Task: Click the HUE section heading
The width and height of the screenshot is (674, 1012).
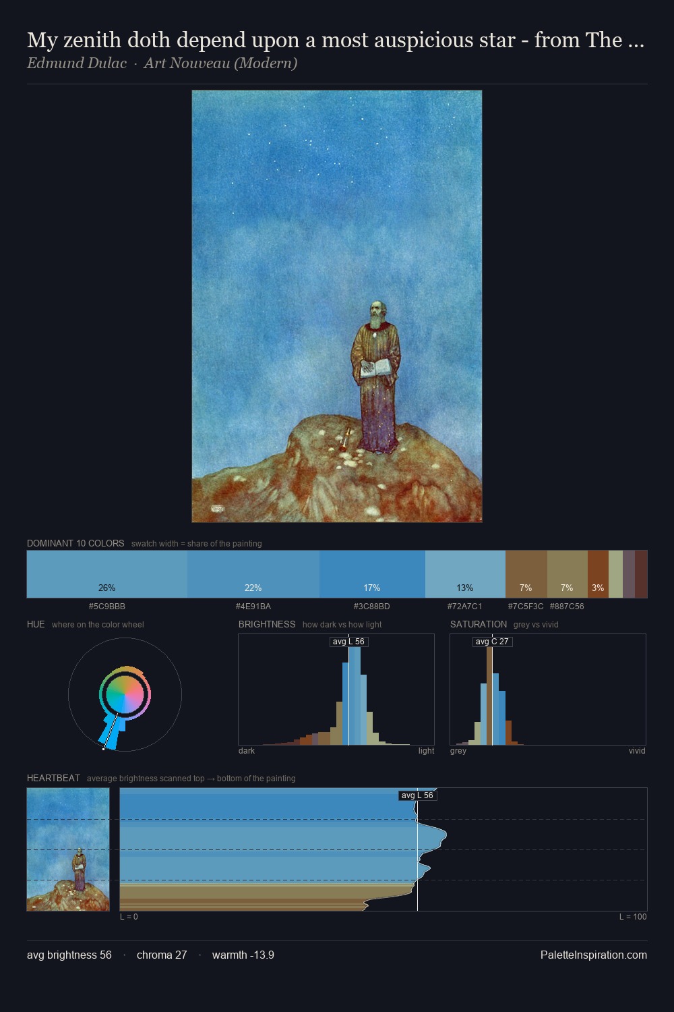Action: point(36,624)
